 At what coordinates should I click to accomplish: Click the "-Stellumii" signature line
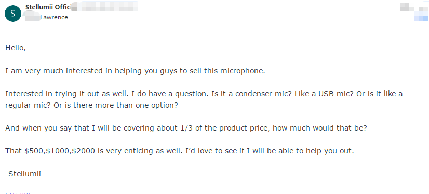point(23,174)
